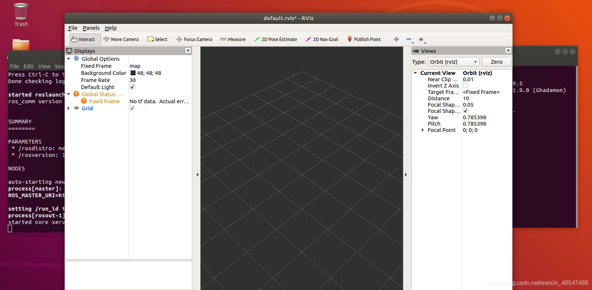Open the terminal Edit menu

pyautogui.click(x=28, y=66)
